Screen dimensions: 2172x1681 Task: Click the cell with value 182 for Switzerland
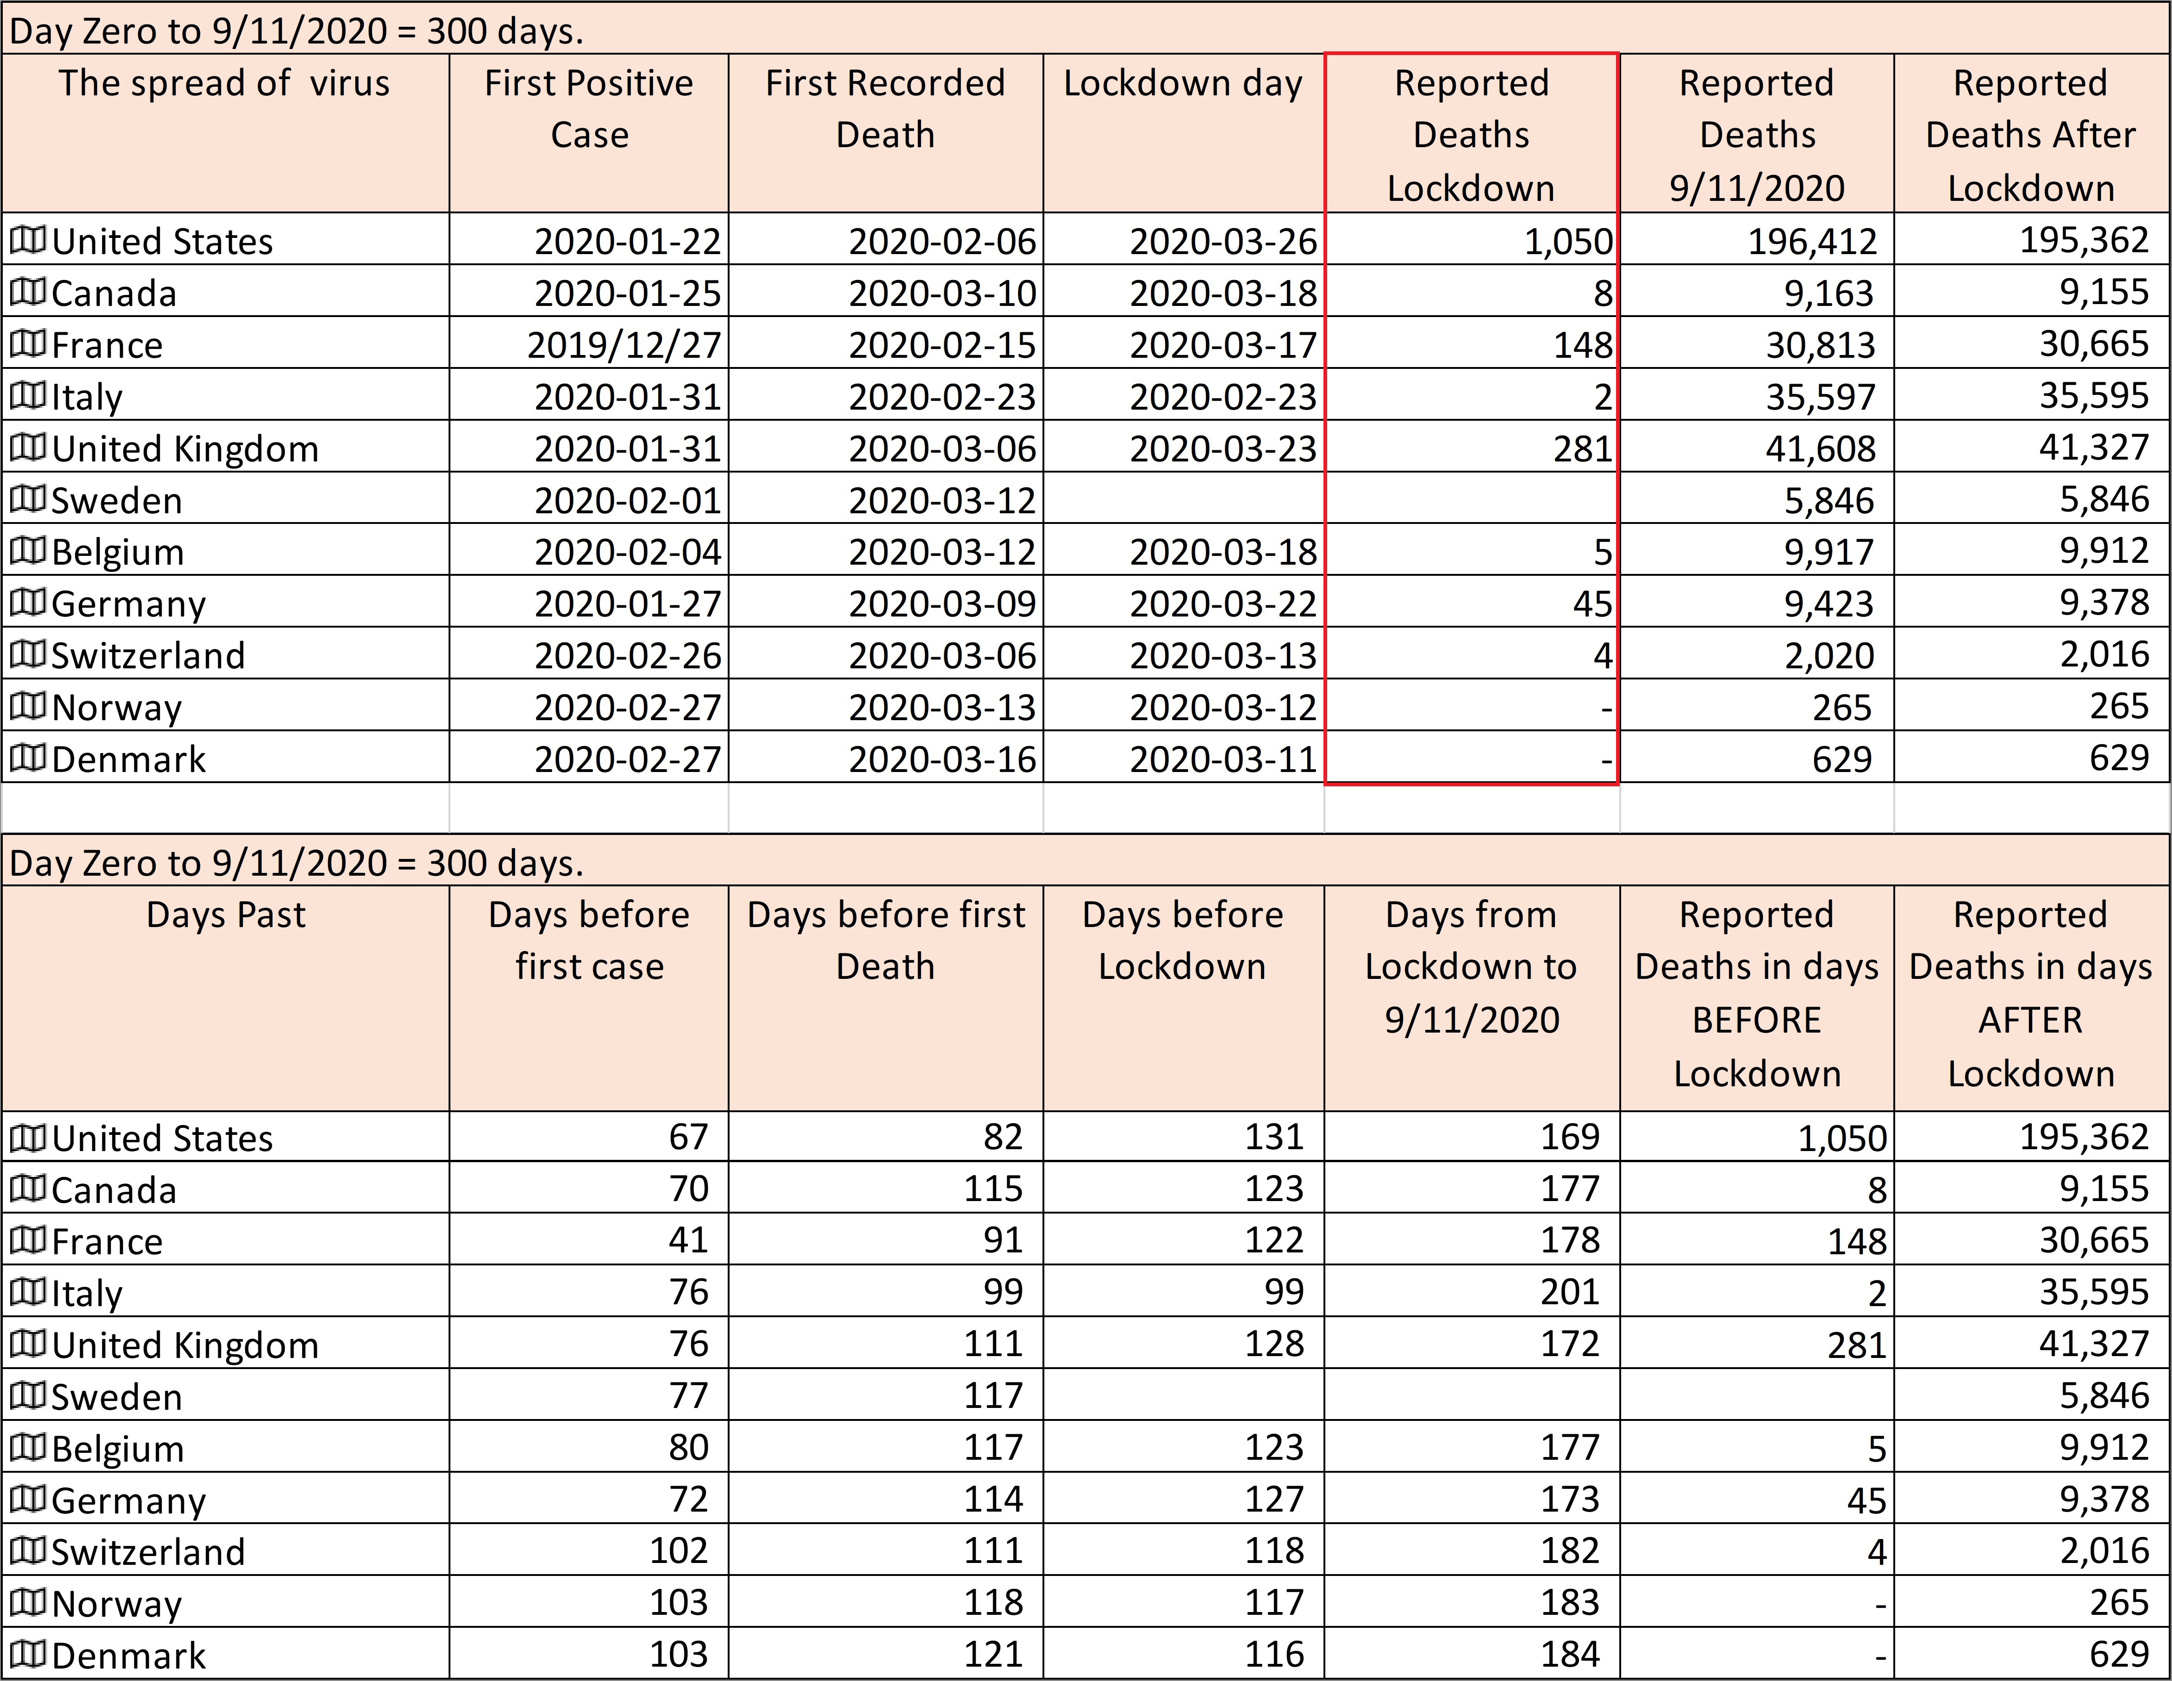[1472, 1550]
